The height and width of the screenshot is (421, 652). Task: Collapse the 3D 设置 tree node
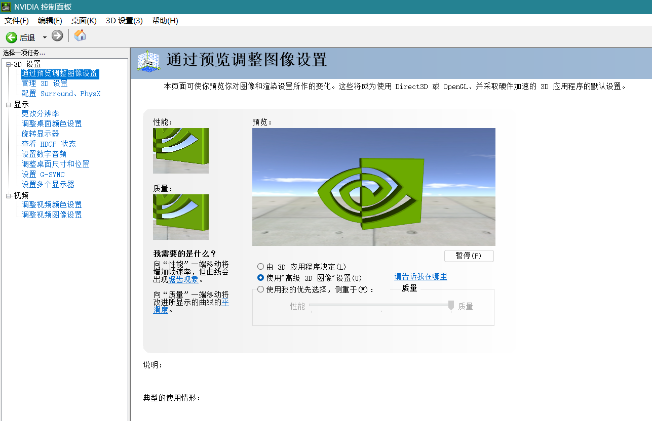9,64
